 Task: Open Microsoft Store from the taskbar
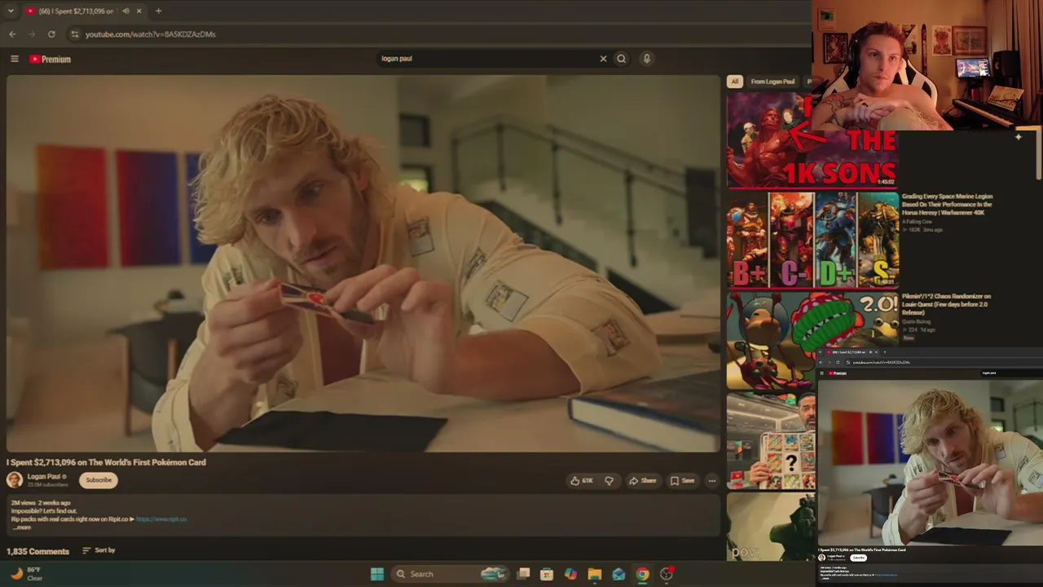pyautogui.click(x=547, y=574)
